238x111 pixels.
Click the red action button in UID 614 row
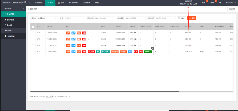coord(84,45)
